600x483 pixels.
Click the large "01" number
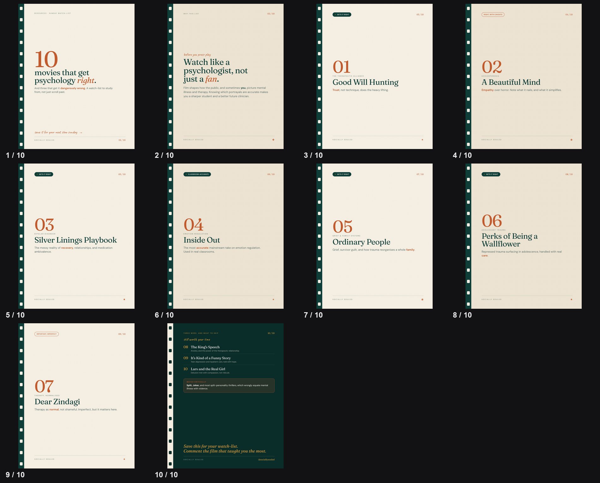[x=341, y=67]
